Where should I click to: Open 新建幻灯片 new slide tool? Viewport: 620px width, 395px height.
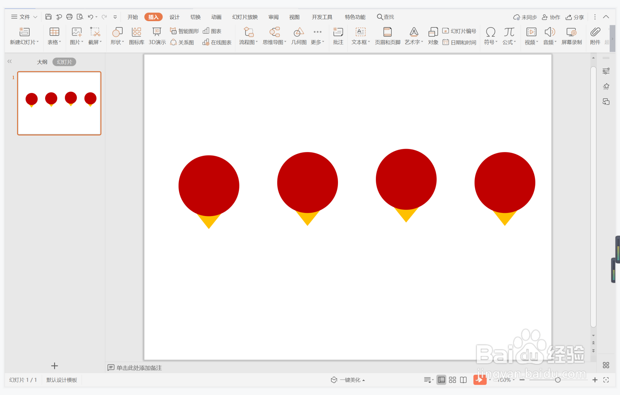click(24, 36)
